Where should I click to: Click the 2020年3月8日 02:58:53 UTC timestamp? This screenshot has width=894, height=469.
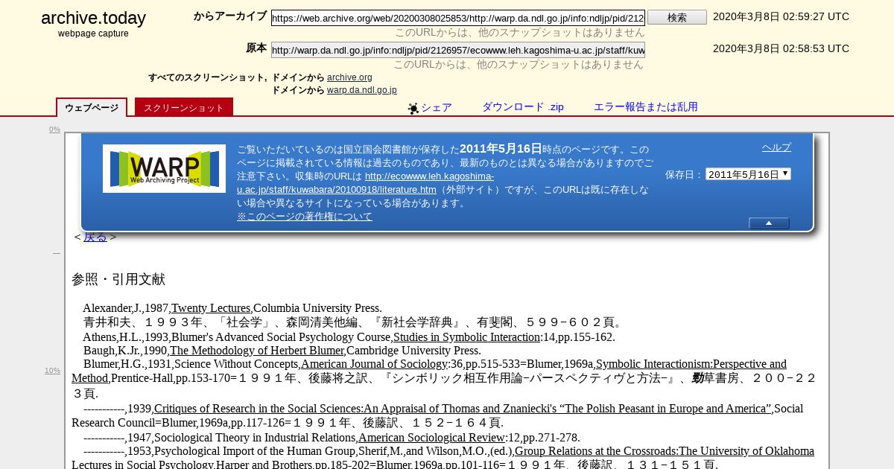coord(781,48)
